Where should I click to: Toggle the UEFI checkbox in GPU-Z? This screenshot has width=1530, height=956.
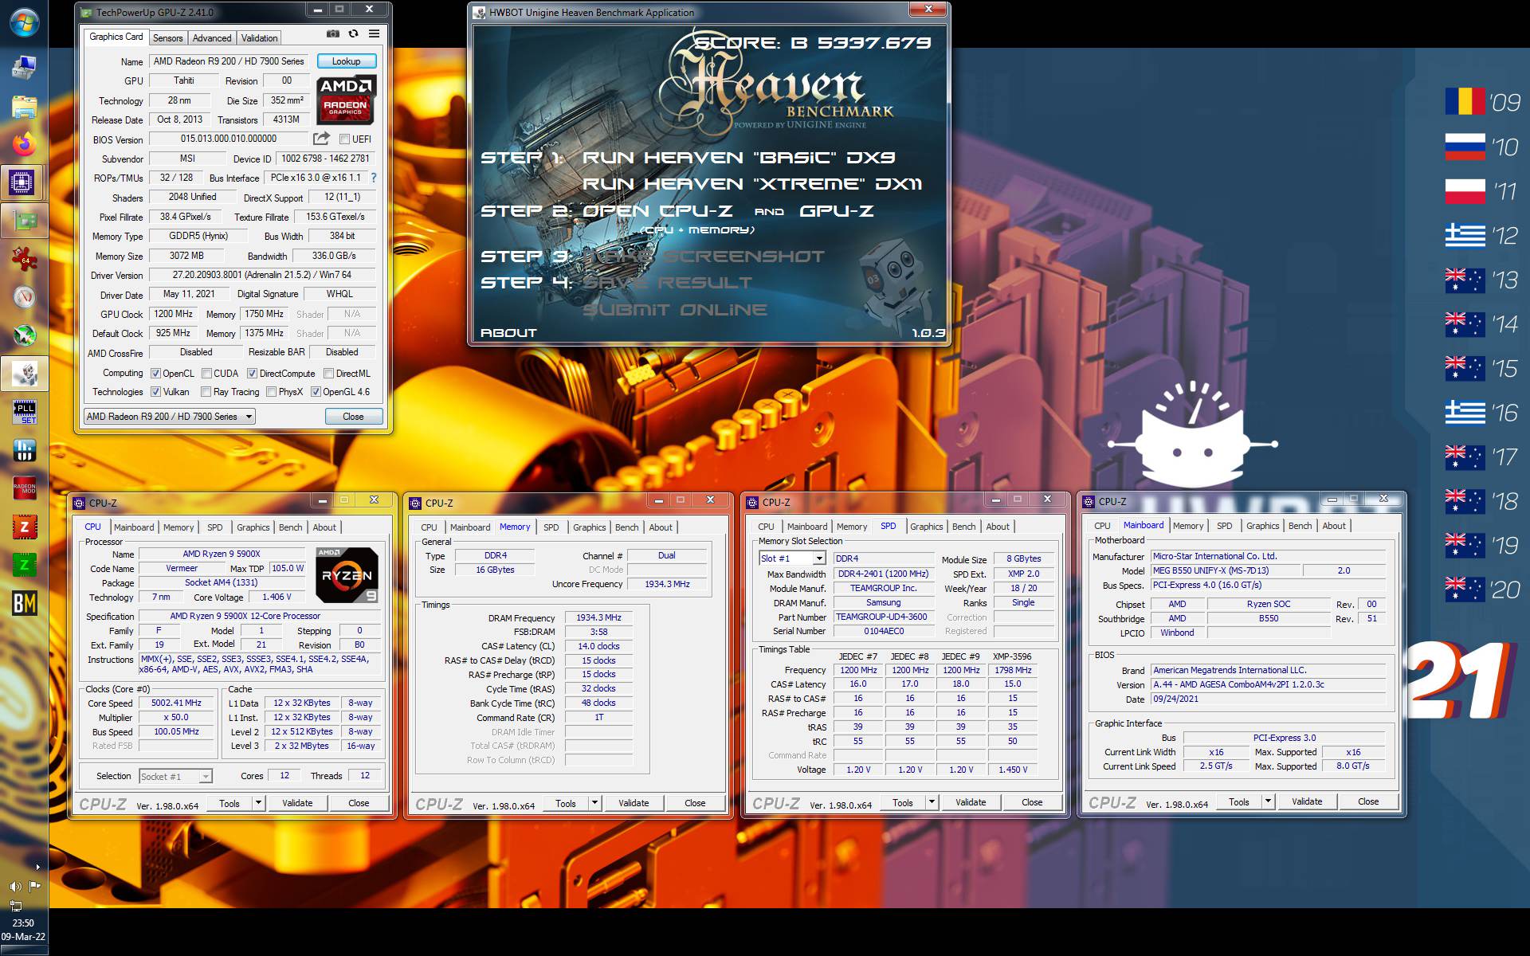[x=344, y=139]
